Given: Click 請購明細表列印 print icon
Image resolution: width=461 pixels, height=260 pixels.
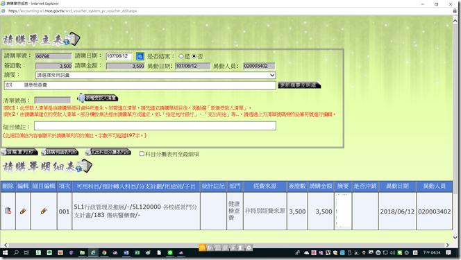Looking at the screenshot, I should click(x=60, y=152).
